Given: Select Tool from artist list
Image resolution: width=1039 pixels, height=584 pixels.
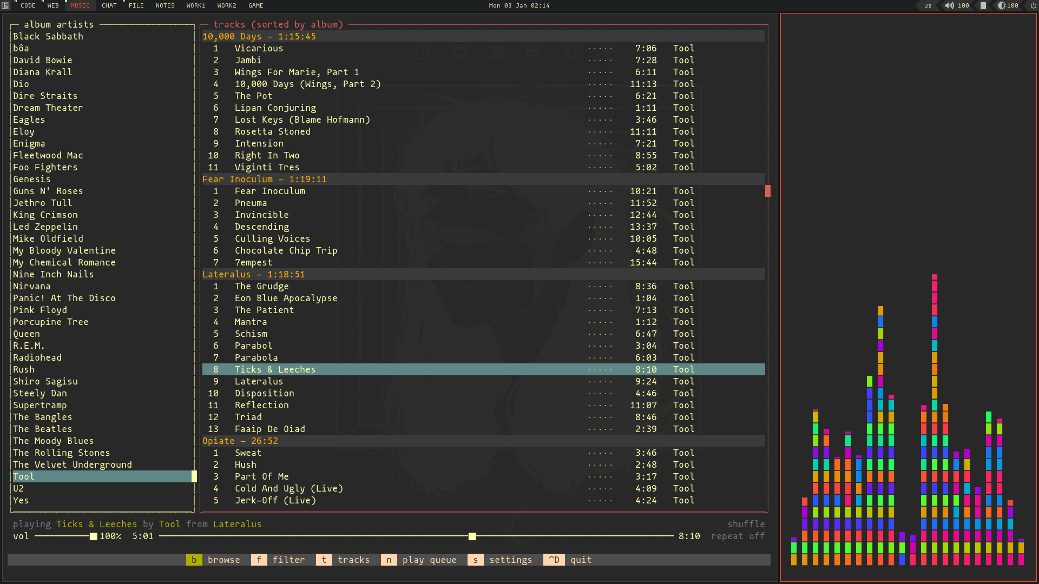Looking at the screenshot, I should click(23, 476).
